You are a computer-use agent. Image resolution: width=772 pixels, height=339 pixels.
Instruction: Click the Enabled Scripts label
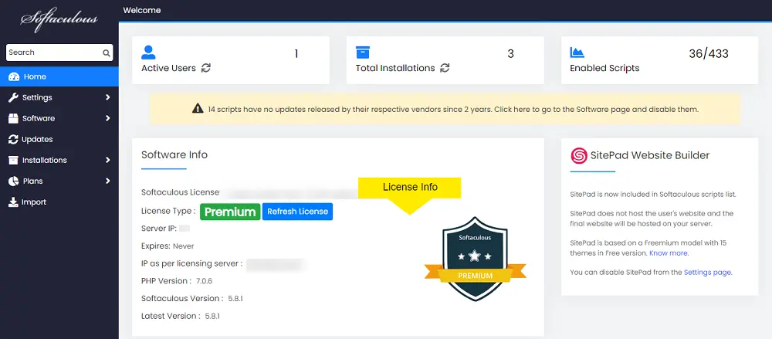click(604, 68)
